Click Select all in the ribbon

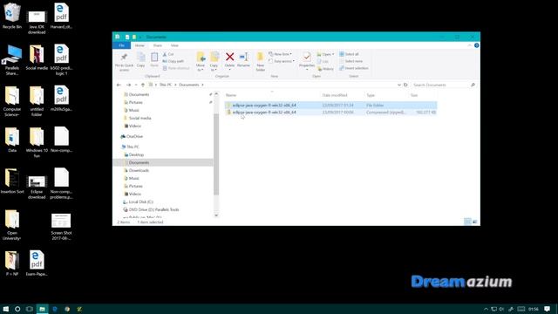(x=349, y=54)
